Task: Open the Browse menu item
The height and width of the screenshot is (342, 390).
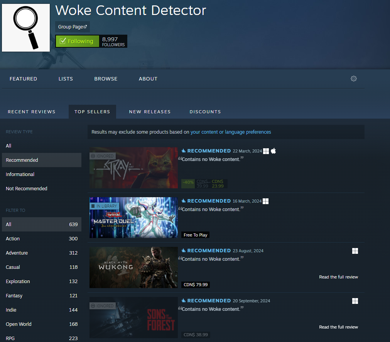Action: (x=106, y=79)
